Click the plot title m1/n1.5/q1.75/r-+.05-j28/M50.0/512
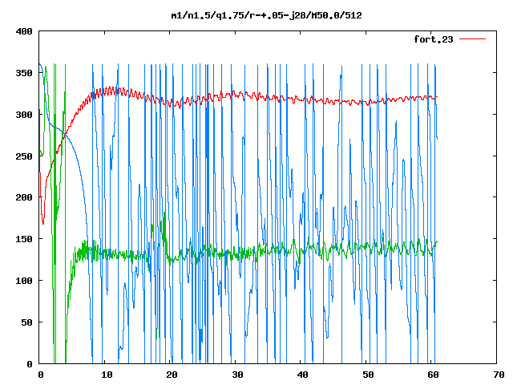 click(x=267, y=15)
